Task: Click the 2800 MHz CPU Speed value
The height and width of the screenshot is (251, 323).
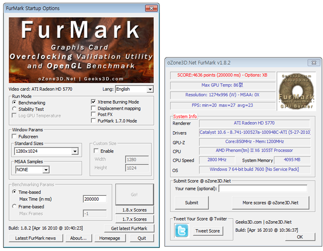Action: [x=217, y=160]
